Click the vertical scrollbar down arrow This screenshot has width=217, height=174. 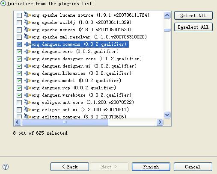pyautogui.click(x=167, y=115)
